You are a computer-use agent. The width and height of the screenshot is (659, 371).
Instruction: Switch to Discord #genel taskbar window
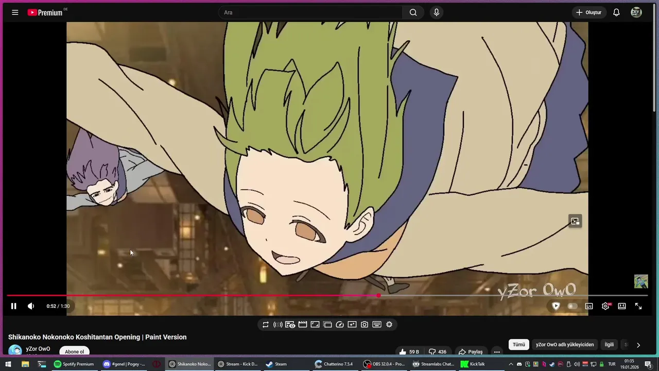(124, 364)
